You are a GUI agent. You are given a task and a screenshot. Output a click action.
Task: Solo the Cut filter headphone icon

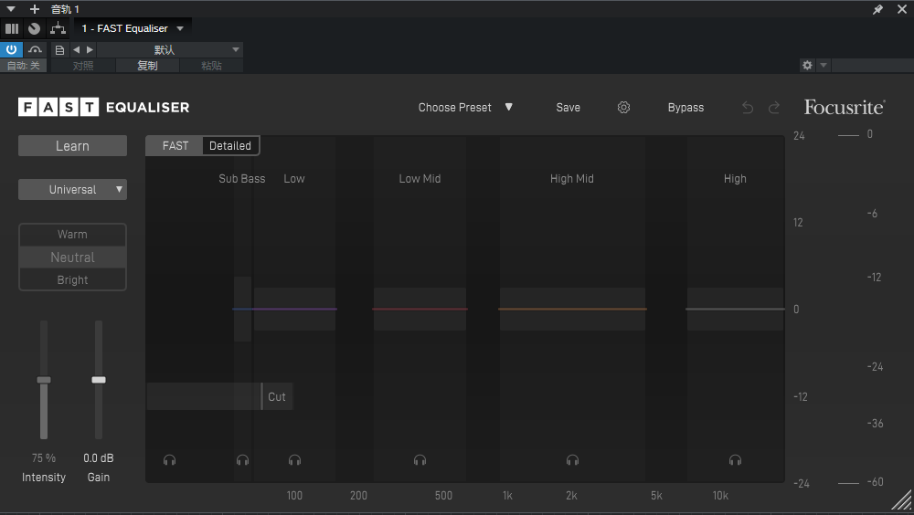(x=170, y=460)
